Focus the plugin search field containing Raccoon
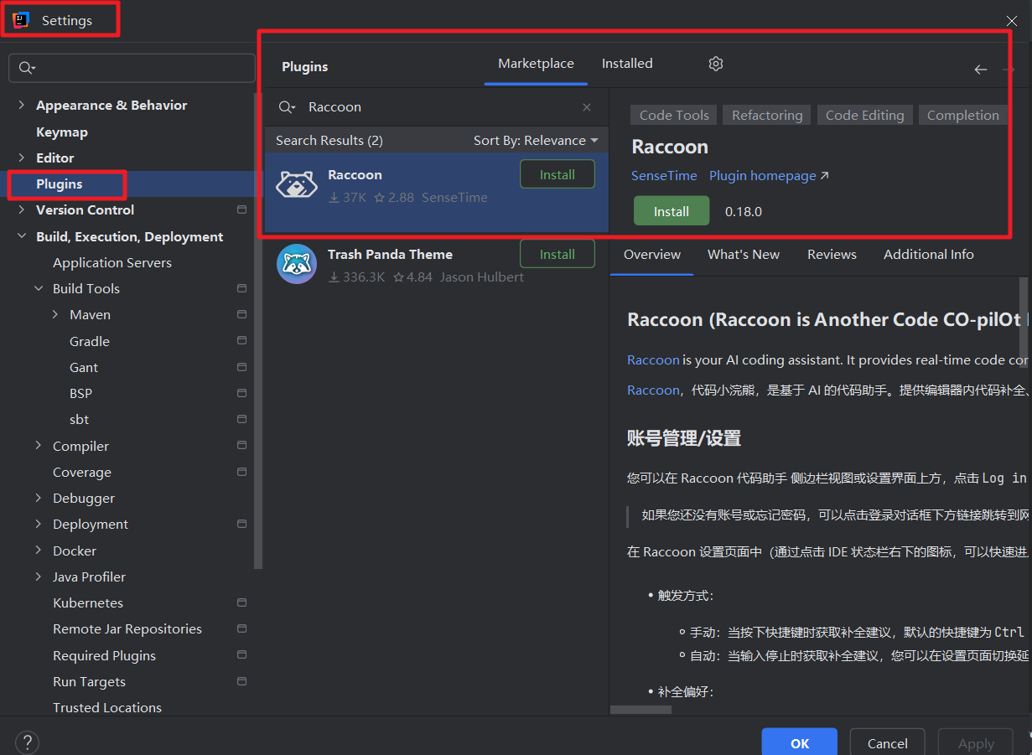This screenshot has height=755, width=1032. pyautogui.click(x=436, y=107)
